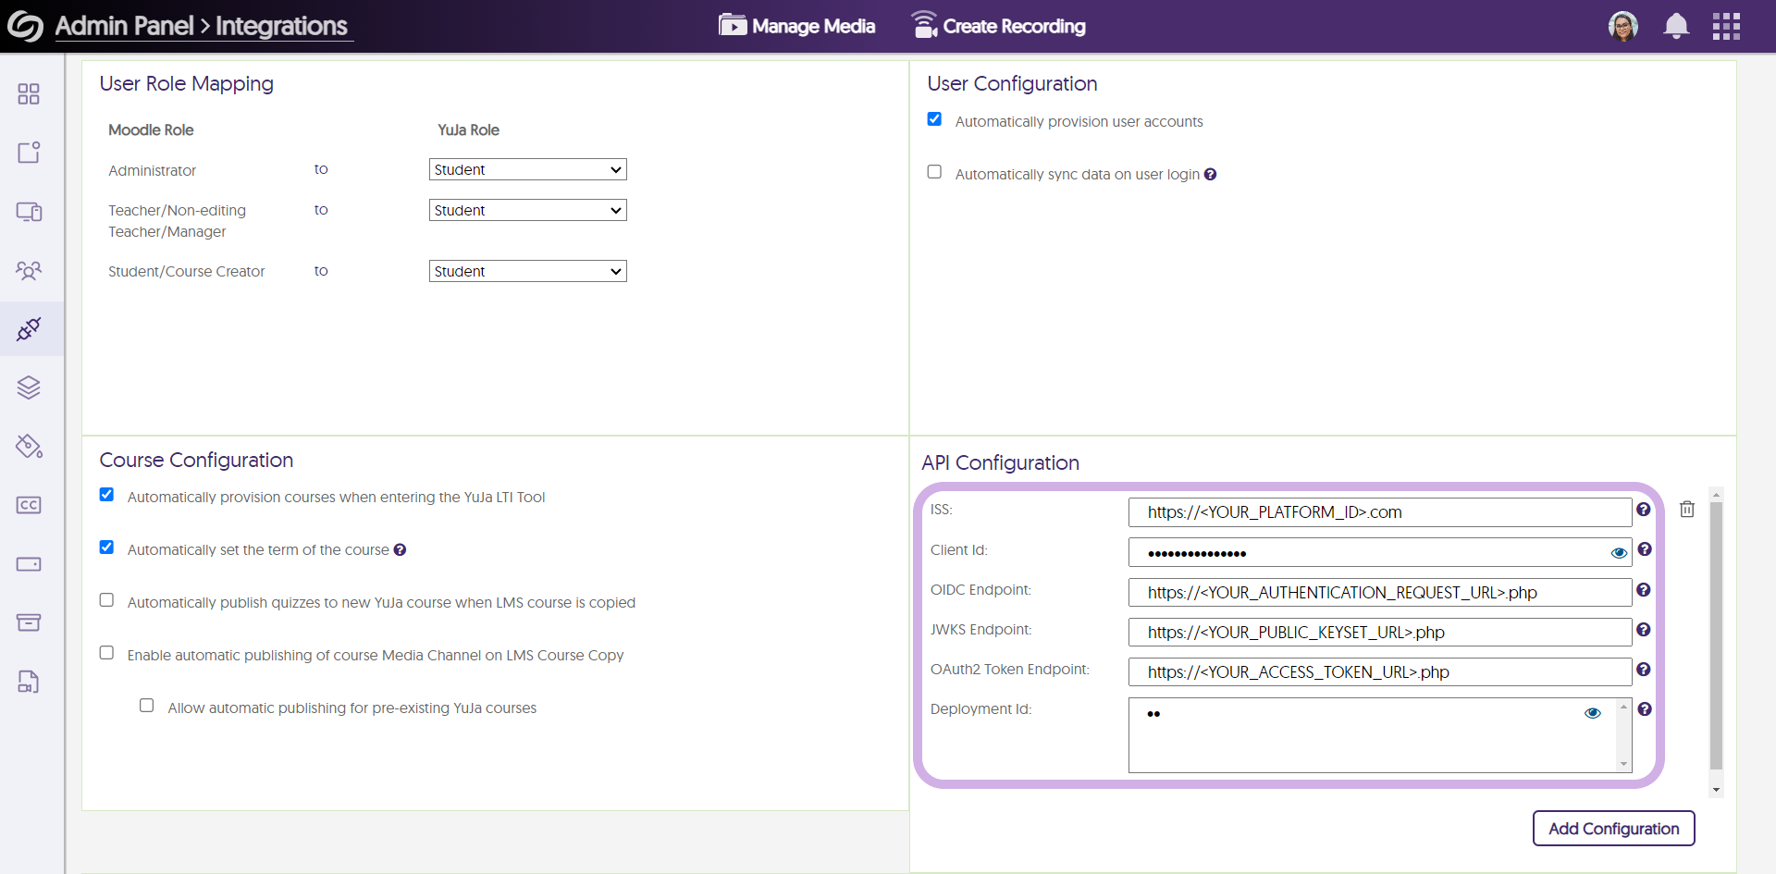This screenshot has width=1776, height=874.
Task: Open the notifications bell
Action: tap(1676, 26)
